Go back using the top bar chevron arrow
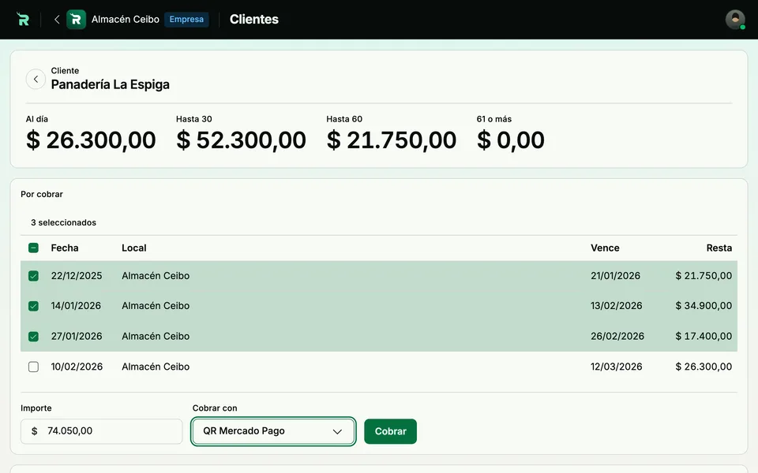The height and width of the screenshot is (473, 758). pos(57,19)
